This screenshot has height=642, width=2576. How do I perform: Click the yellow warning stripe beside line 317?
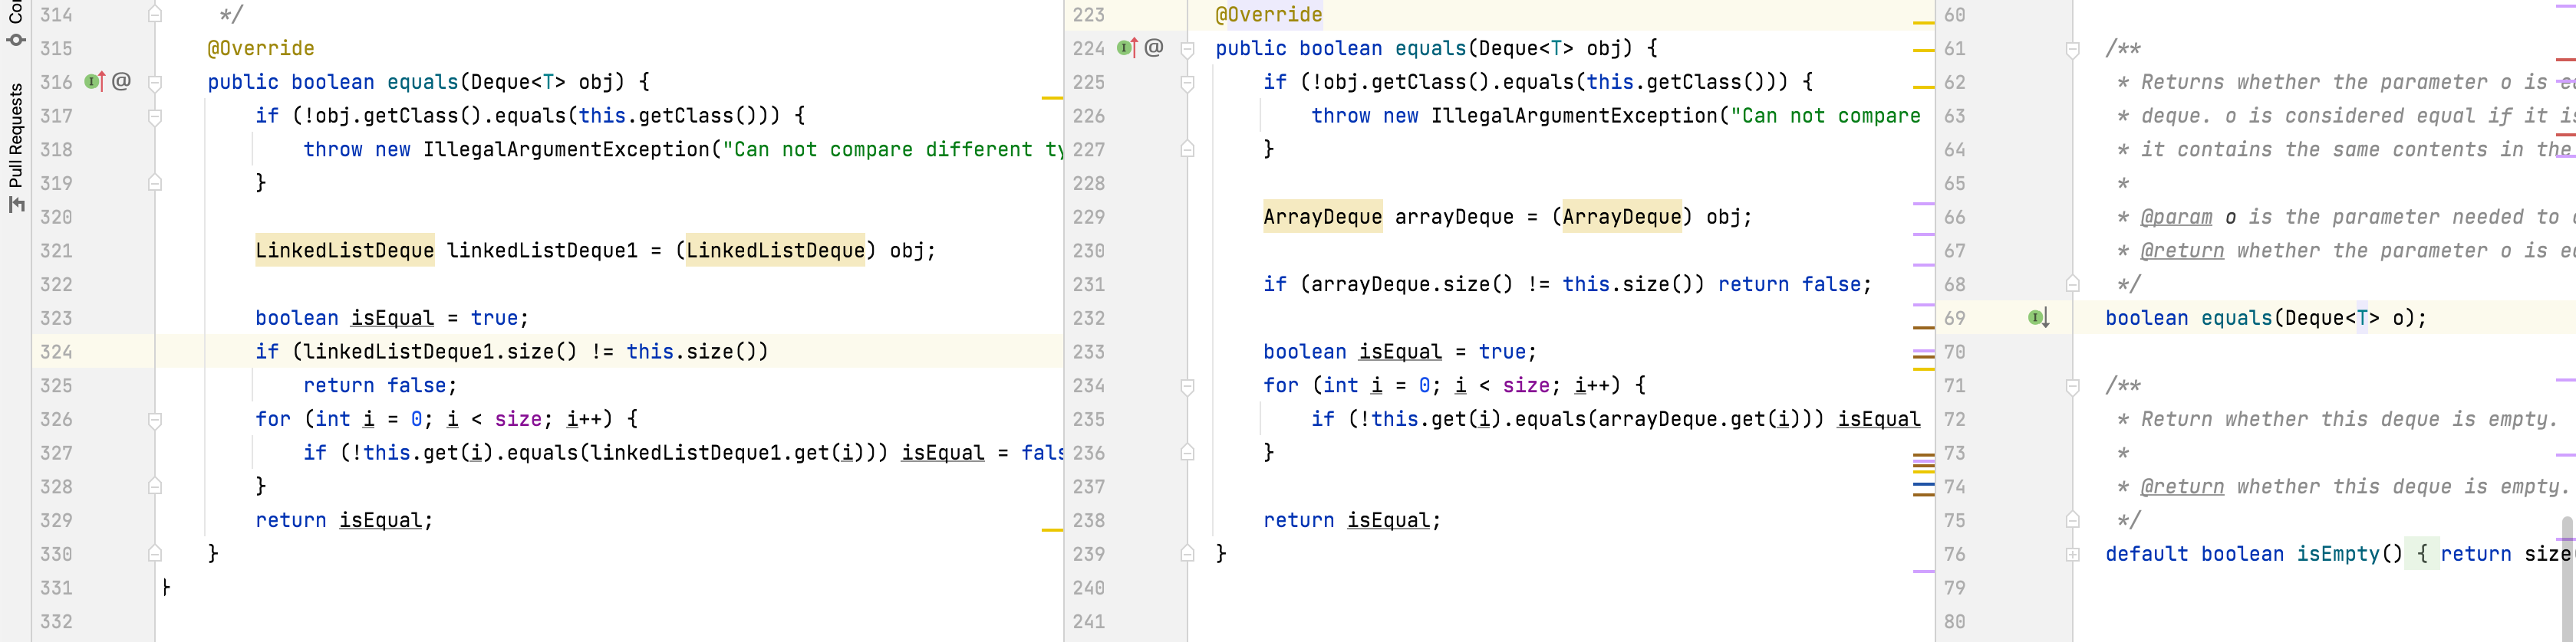pos(1051,98)
